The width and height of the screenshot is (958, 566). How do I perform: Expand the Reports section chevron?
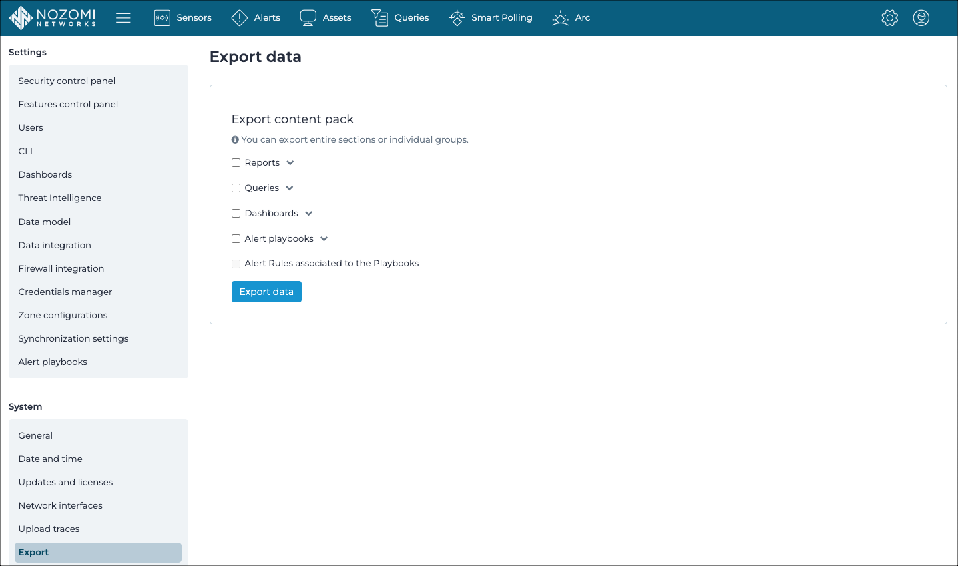[x=290, y=163]
